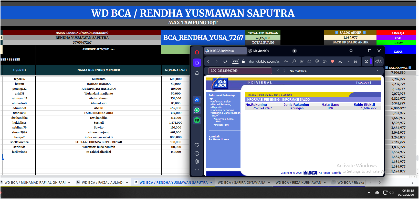Open Deposito in klikBCA menu
Screen dimensions: 419x199
[x=217, y=107]
